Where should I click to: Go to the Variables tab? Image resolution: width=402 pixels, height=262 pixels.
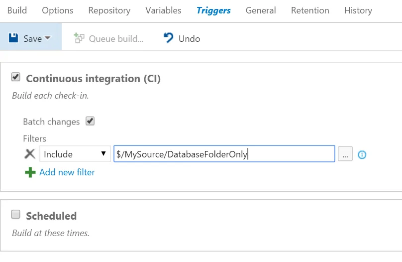[x=163, y=10]
